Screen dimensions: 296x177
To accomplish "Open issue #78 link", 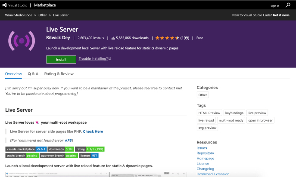I will pos(69,140).
